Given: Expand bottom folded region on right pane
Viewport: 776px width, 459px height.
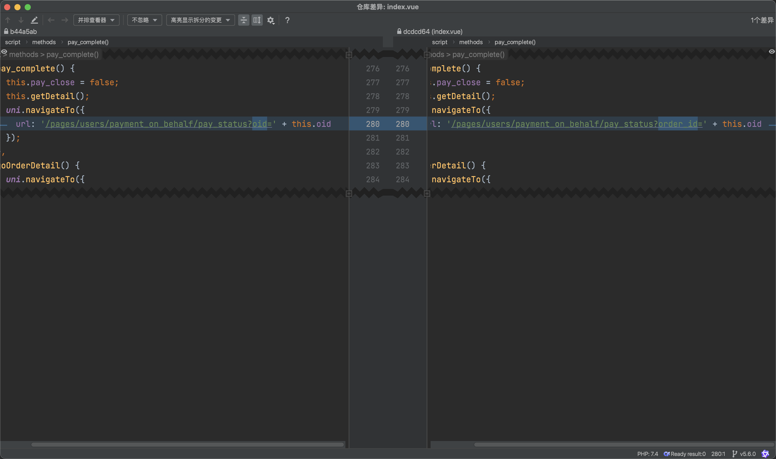Looking at the screenshot, I should coord(427,194).
